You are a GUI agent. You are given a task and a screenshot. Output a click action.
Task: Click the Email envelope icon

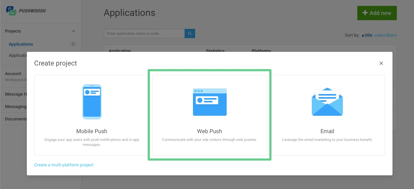(x=327, y=102)
